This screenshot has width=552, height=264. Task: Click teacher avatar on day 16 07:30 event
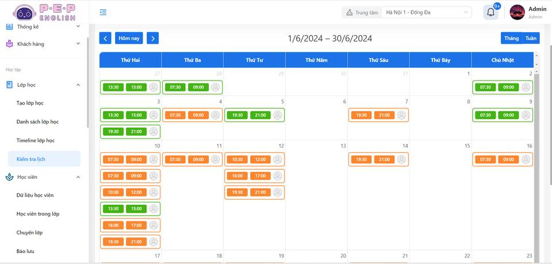[526, 159]
